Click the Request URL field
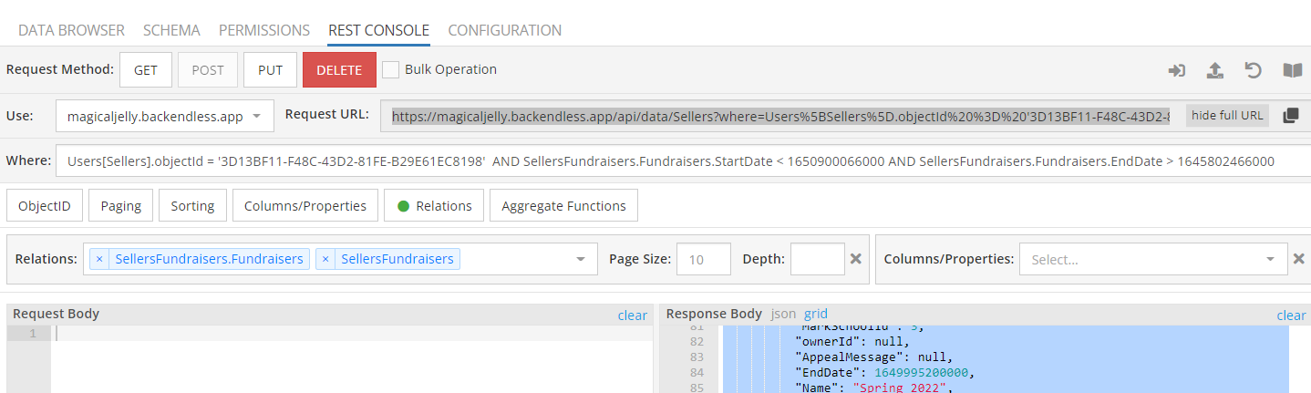Image resolution: width=1311 pixels, height=393 pixels. pyautogui.click(x=780, y=116)
